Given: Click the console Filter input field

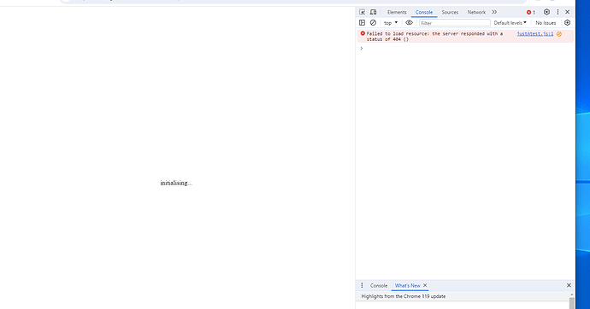Looking at the screenshot, I should (455, 23).
